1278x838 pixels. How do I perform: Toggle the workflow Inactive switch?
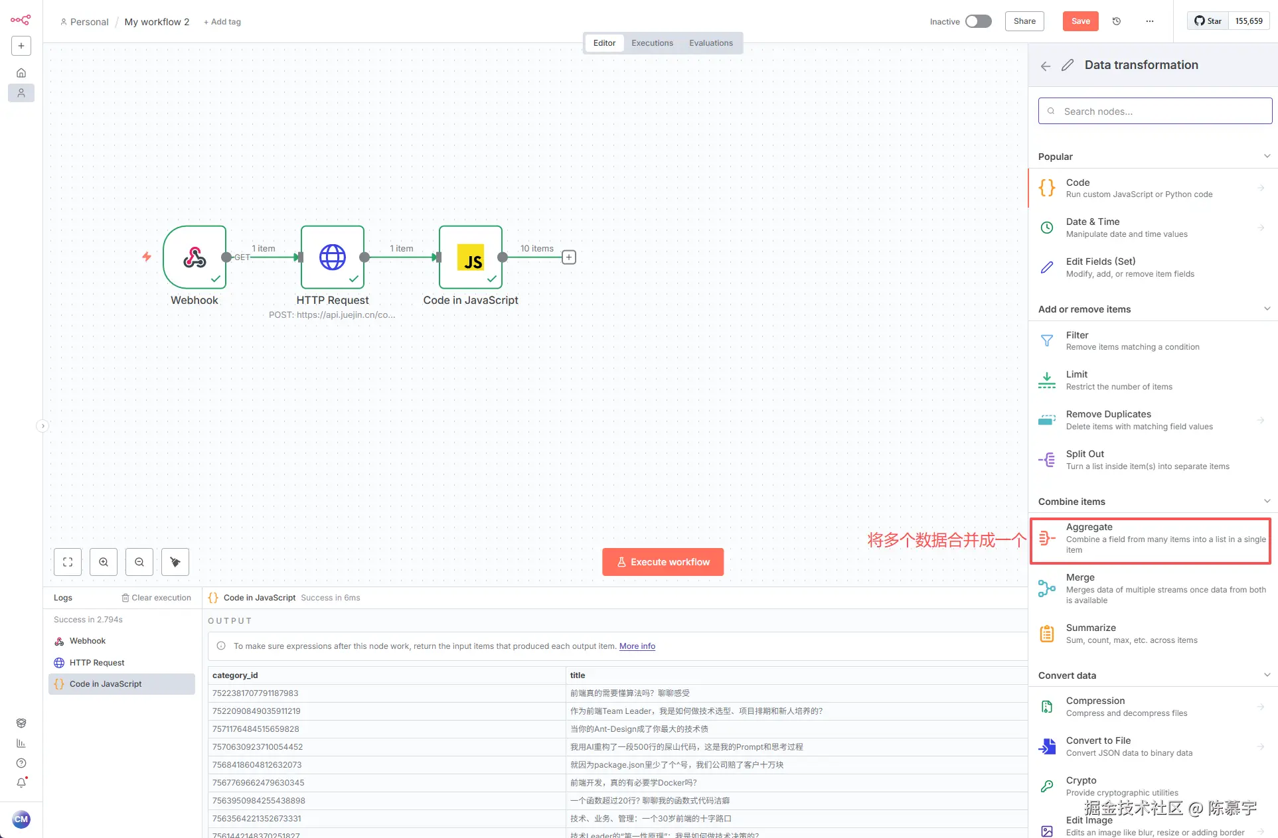click(978, 21)
